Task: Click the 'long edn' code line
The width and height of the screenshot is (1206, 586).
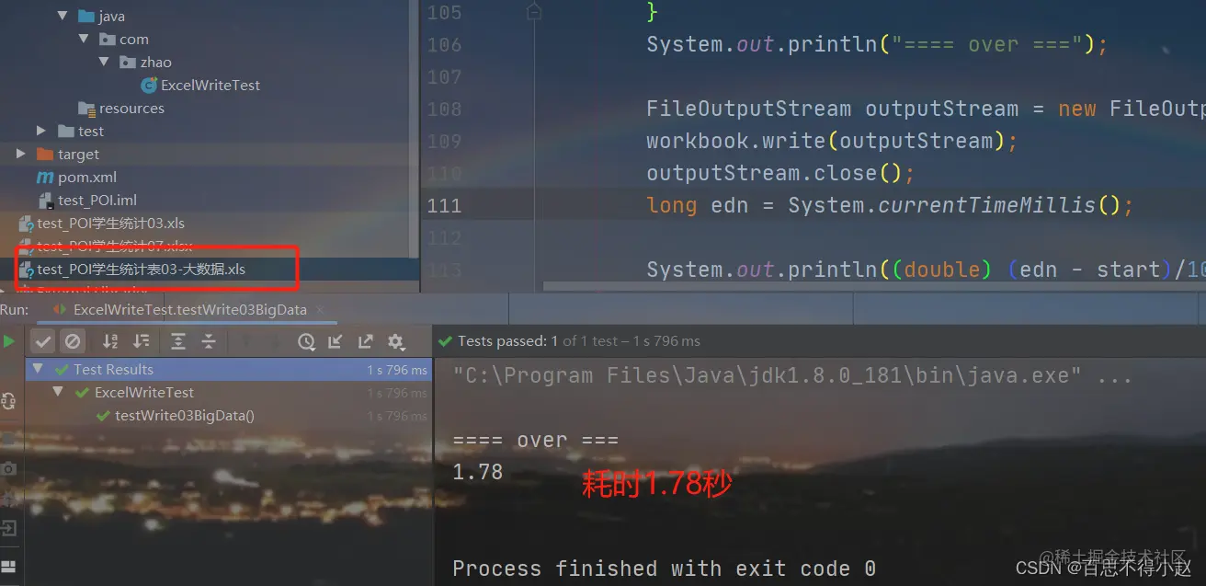Action: point(891,205)
